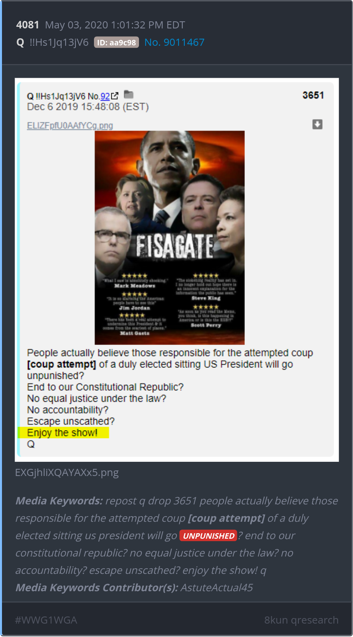Click the external link icon beside No.92
This screenshot has width=353, height=637.
[115, 96]
